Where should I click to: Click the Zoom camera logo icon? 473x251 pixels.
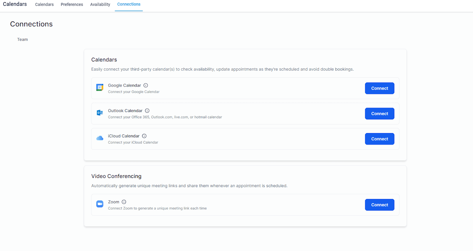point(100,204)
